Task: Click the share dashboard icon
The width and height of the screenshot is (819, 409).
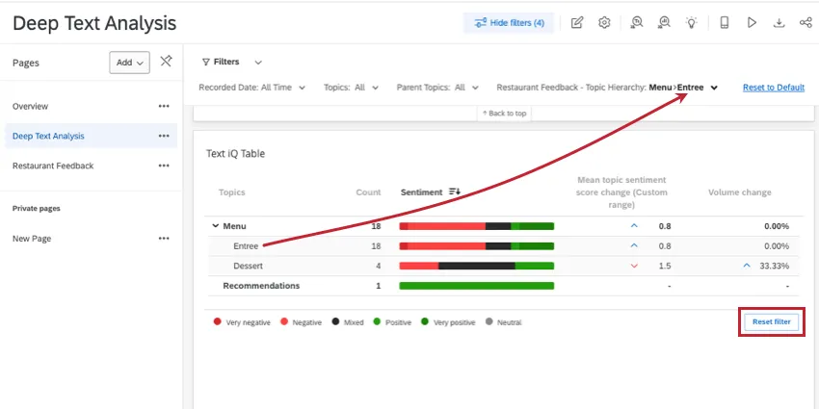Action: (806, 22)
